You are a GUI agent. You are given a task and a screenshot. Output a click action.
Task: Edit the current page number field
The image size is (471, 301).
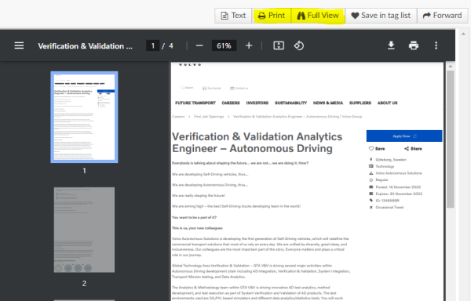152,45
